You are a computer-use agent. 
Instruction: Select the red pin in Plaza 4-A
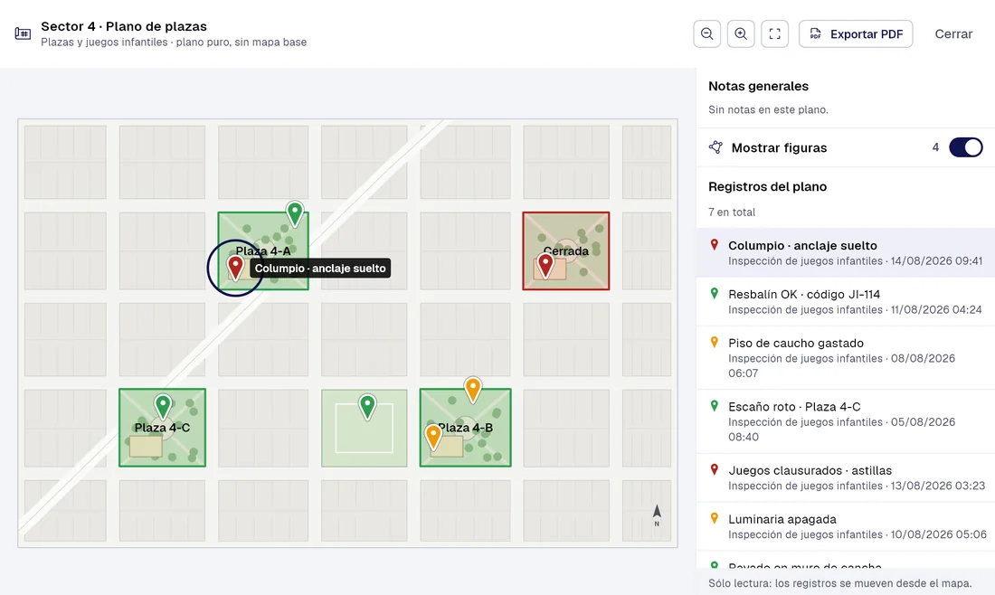[235, 268]
